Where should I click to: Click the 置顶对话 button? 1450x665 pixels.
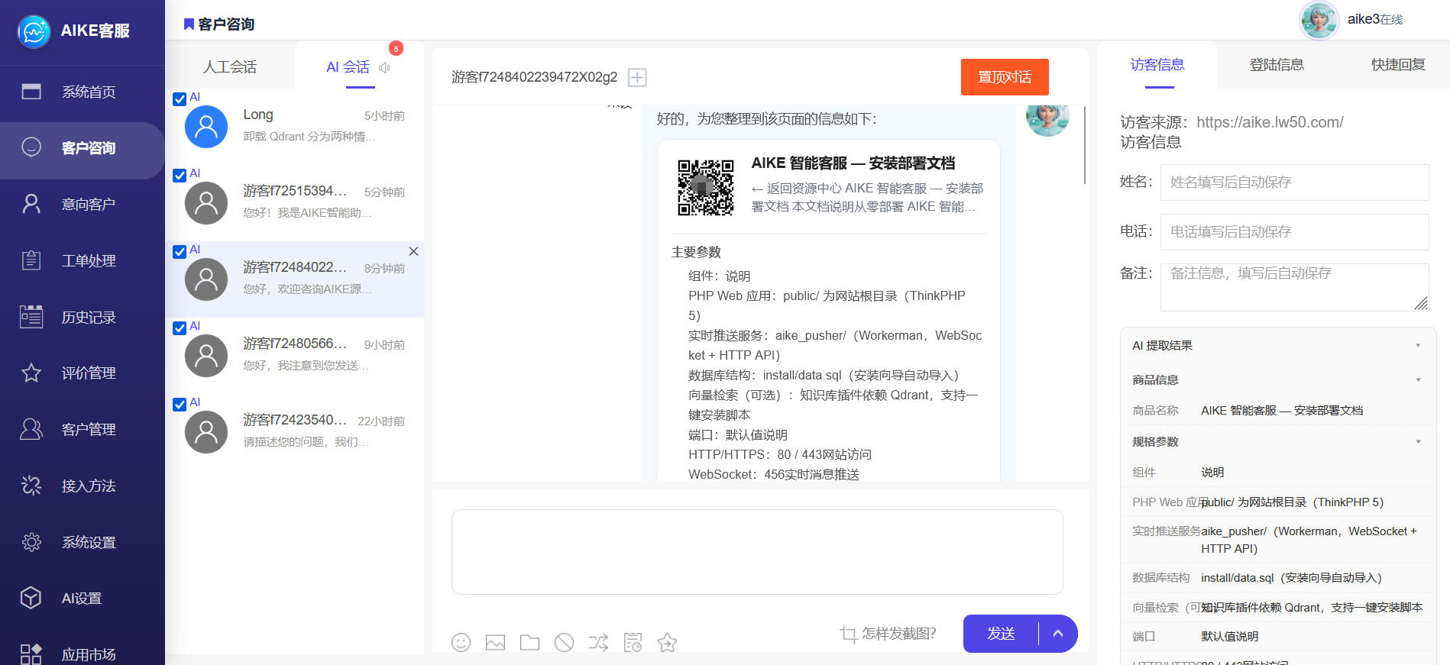[1005, 77]
